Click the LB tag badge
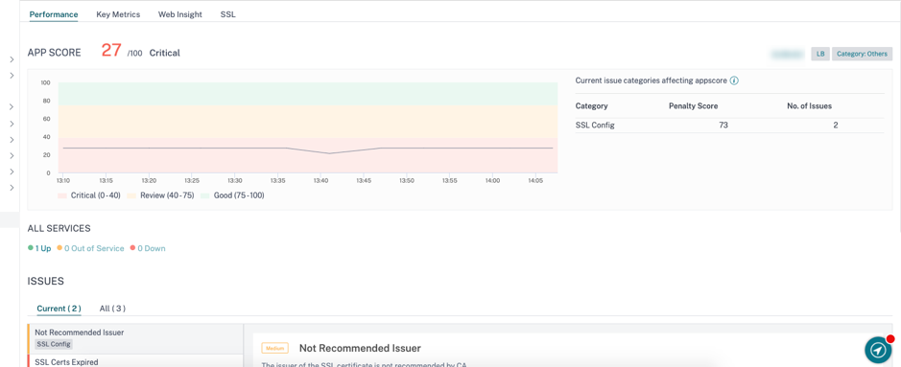Viewport: 901px width, 367px height. 820,54
